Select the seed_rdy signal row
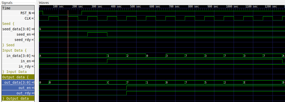 tap(18, 40)
